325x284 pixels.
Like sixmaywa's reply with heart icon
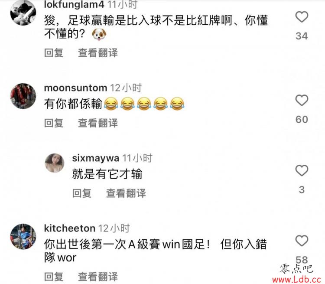click(302, 170)
